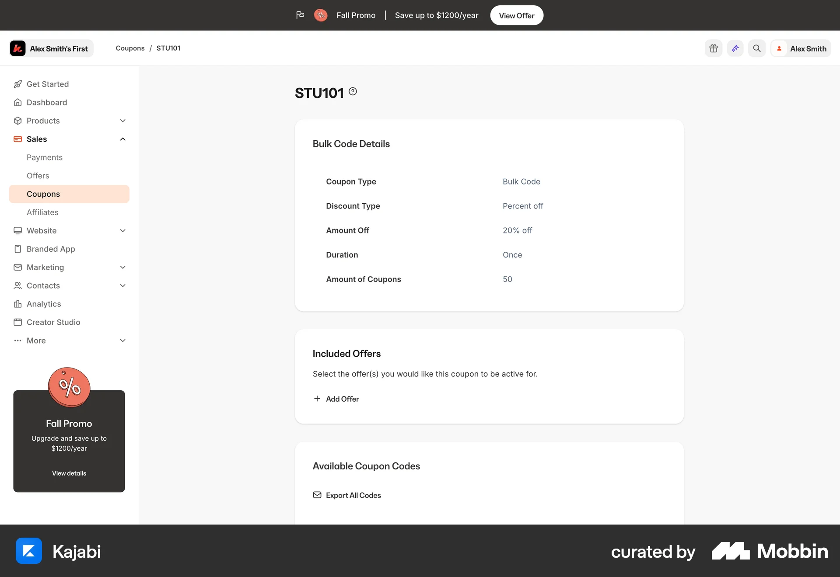Open the gift icon in top bar
Screen dimensions: 840x577
714,49
